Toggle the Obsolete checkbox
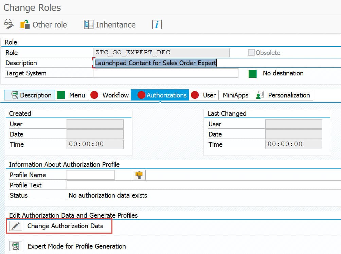This screenshot has height=254, width=341. coord(251,53)
